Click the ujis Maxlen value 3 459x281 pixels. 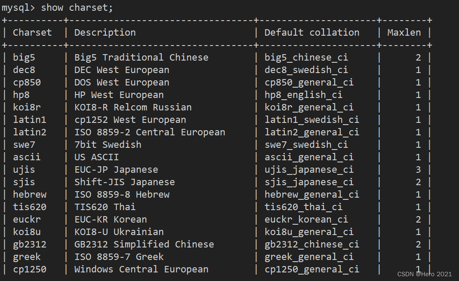click(x=418, y=170)
